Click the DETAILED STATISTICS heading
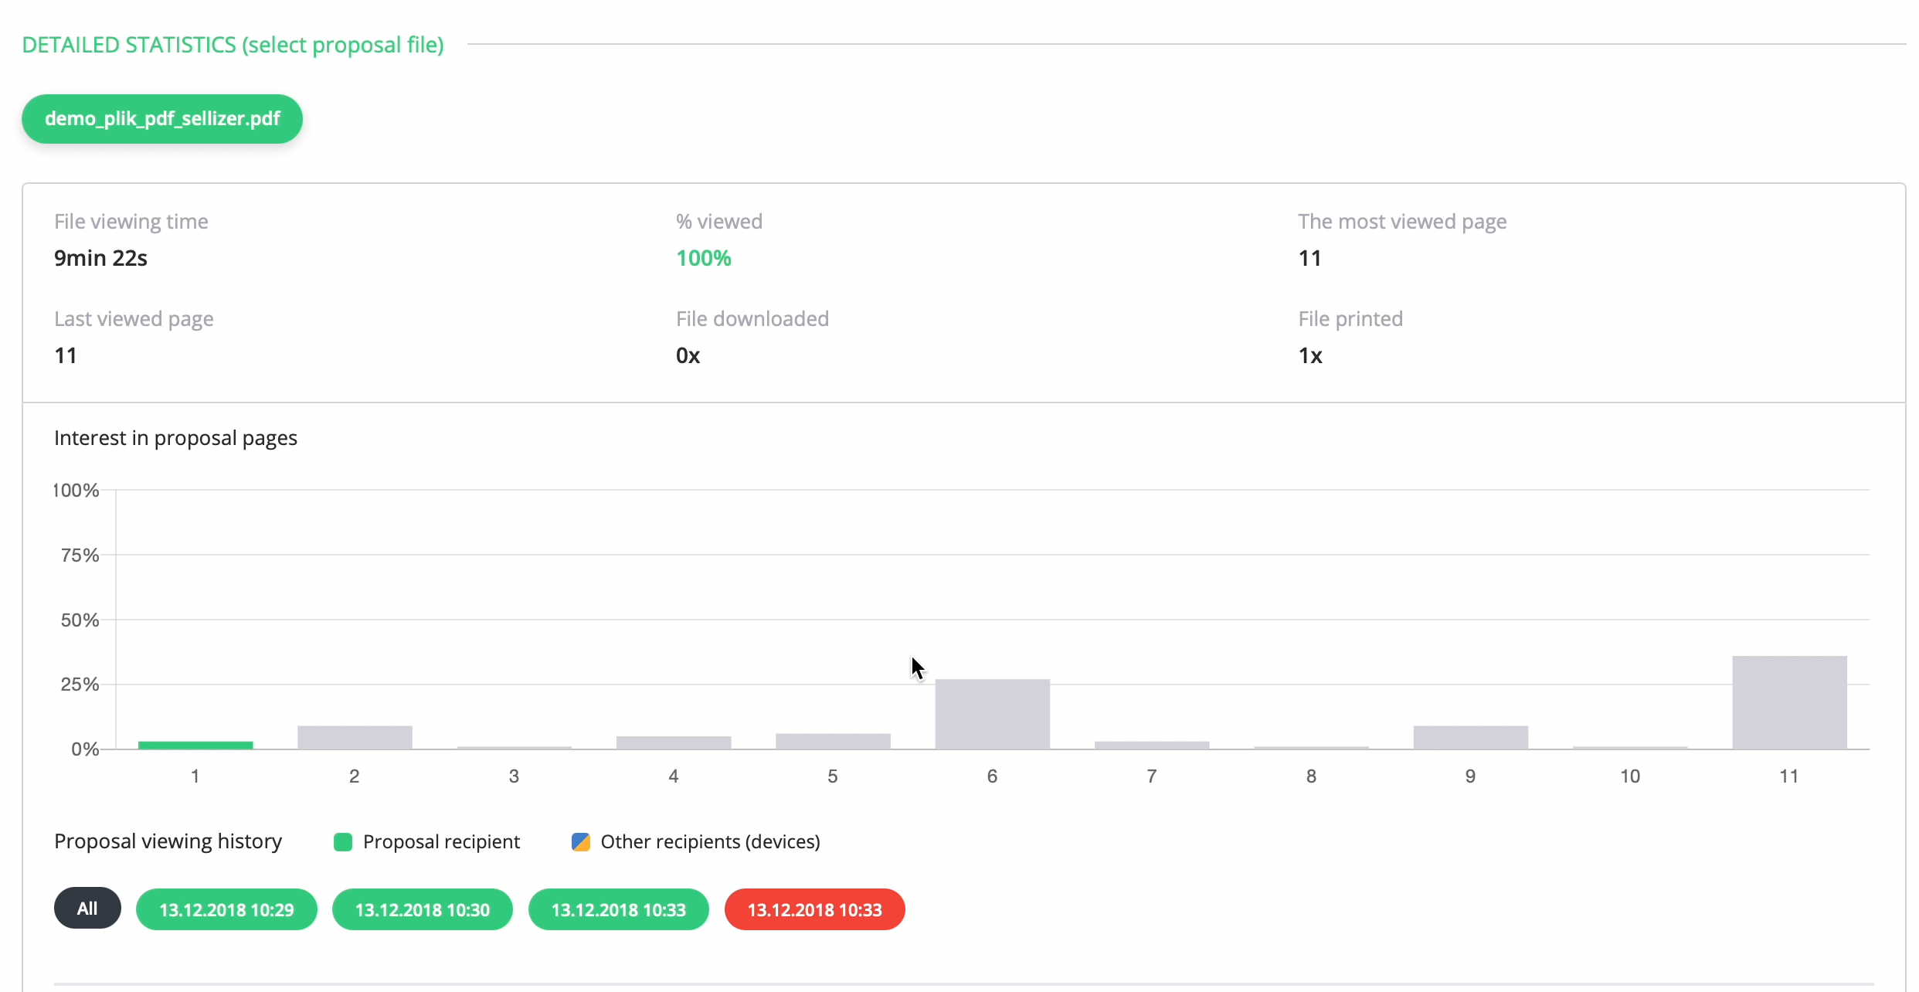The image size is (1919, 992). click(232, 44)
